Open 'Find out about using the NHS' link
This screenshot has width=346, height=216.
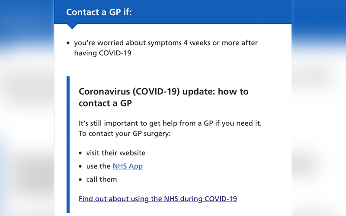coord(158,199)
